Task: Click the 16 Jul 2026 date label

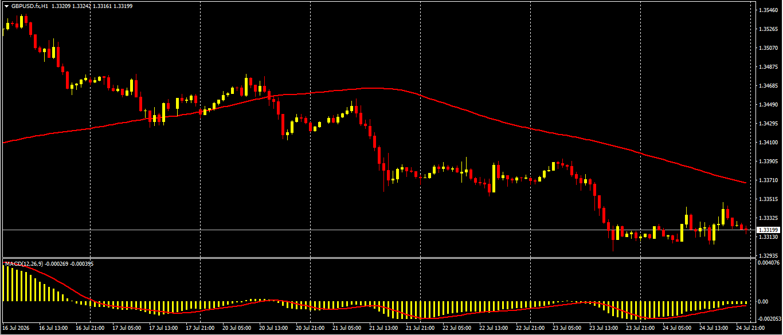Action: (x=15, y=328)
